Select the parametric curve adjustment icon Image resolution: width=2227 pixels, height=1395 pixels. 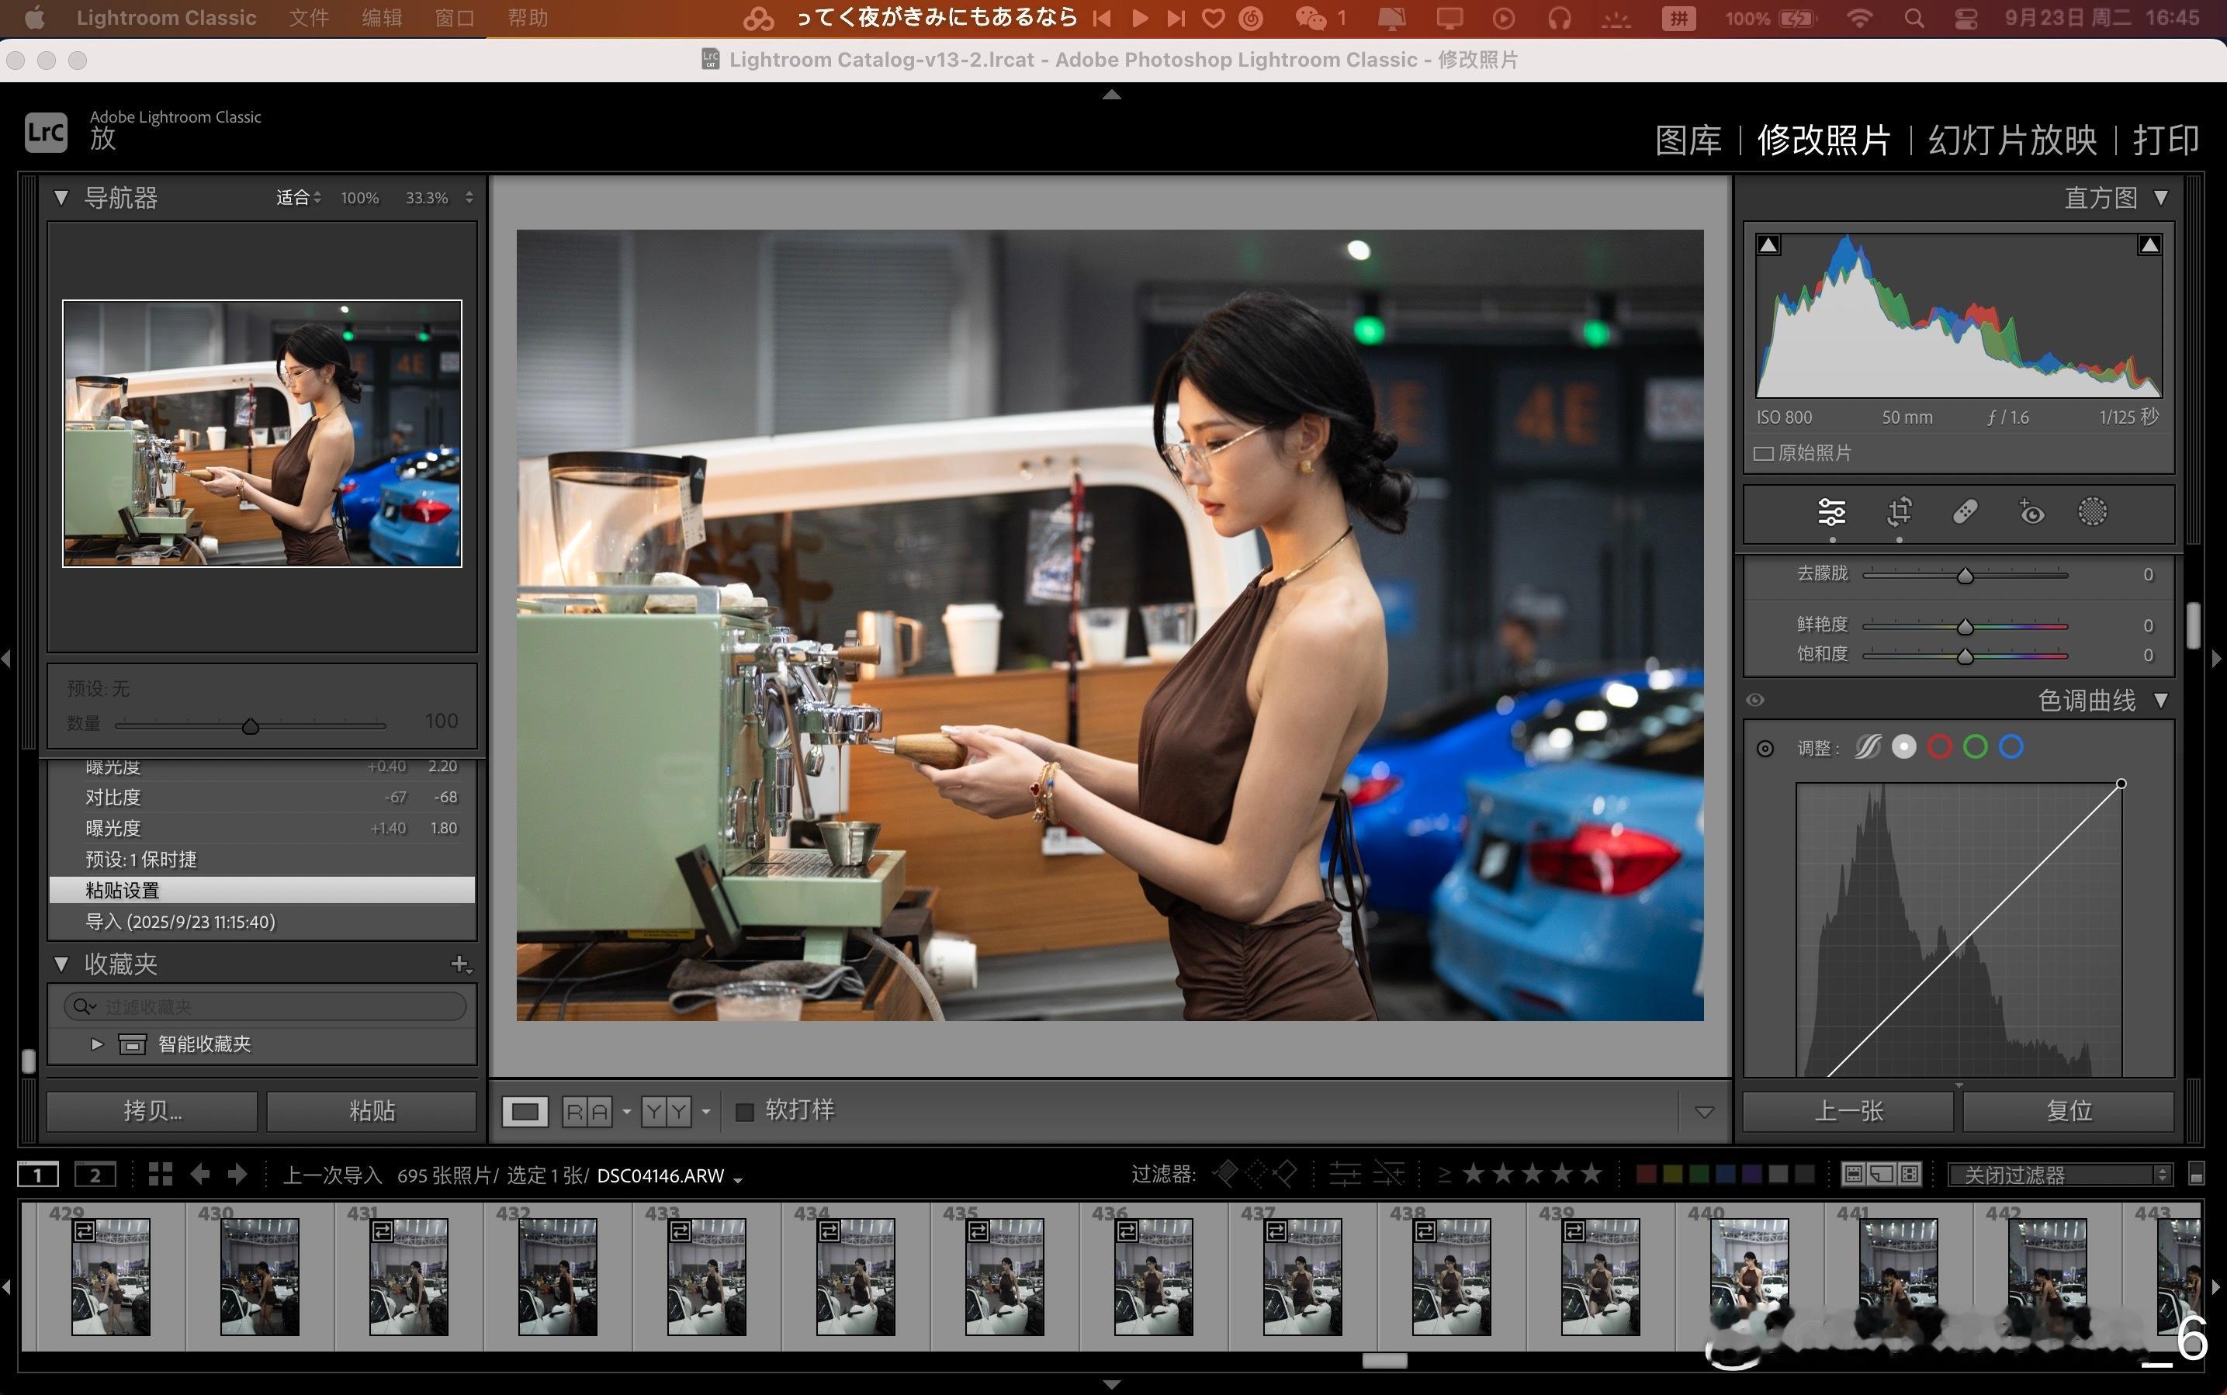pyautogui.click(x=1869, y=747)
